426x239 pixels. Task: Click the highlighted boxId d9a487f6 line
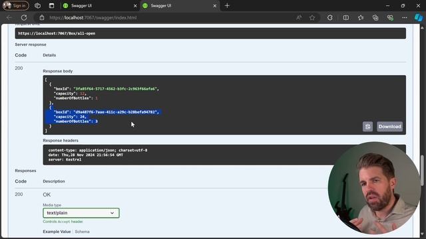tap(106, 112)
